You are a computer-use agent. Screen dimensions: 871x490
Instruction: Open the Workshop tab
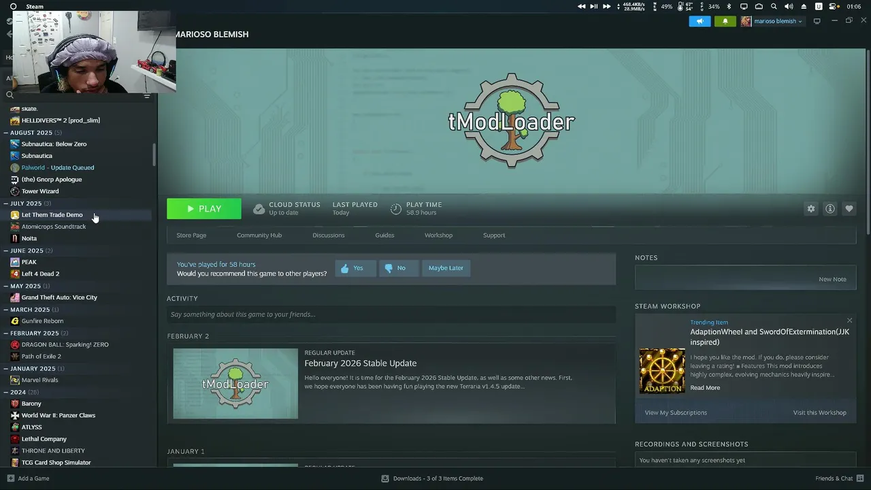point(438,235)
